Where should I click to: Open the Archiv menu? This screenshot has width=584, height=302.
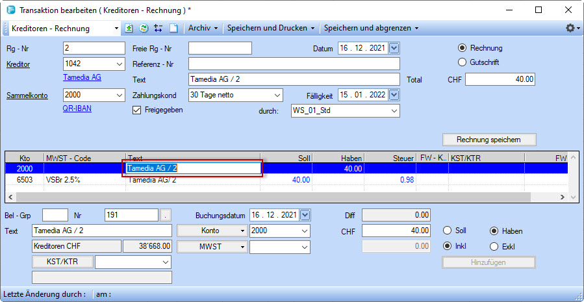pos(203,29)
